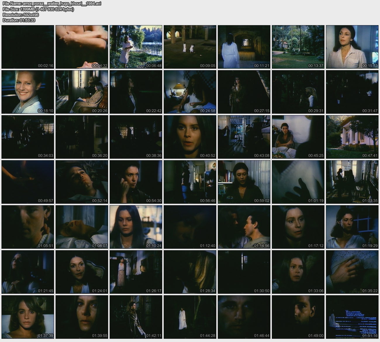Click the thumbnail timestamped 00:06:48
380x342 pixels.
coord(136,47)
